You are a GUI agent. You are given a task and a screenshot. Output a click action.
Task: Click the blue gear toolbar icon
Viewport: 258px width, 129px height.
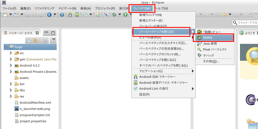click(62, 15)
